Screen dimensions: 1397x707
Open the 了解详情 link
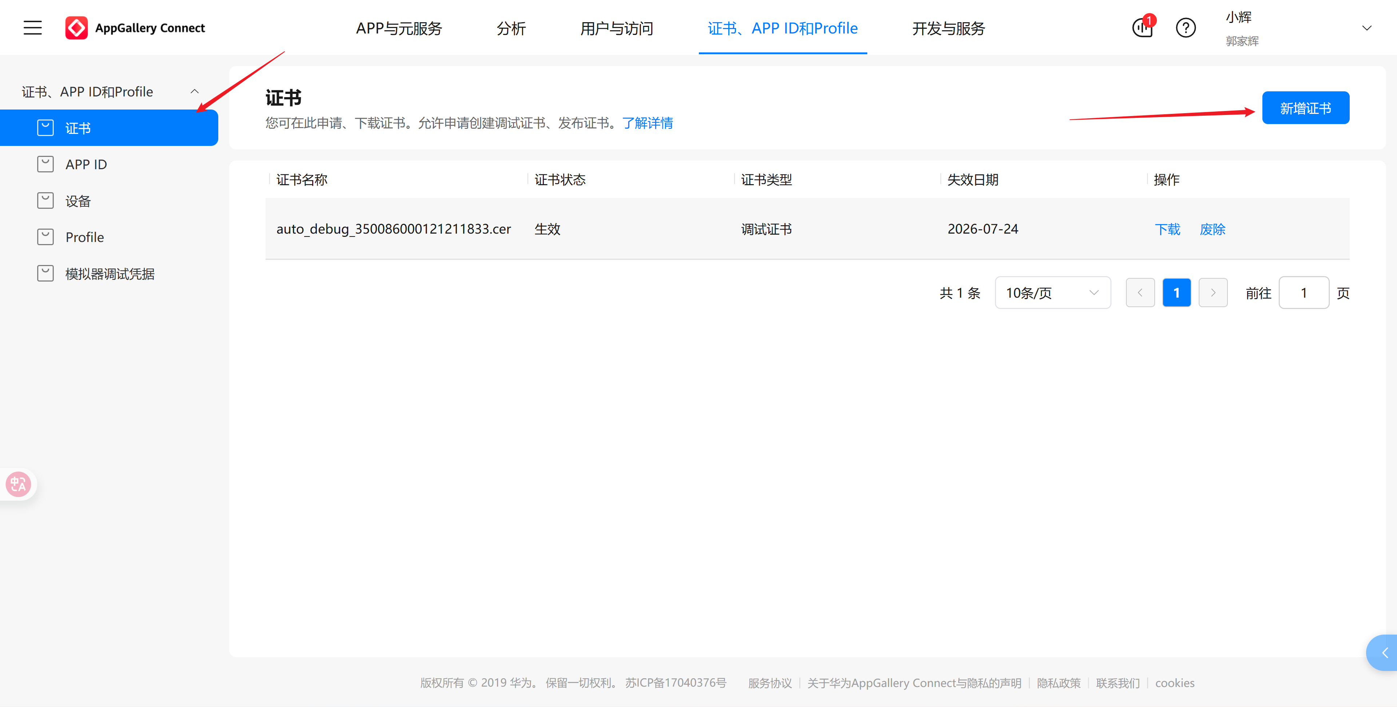coord(648,123)
